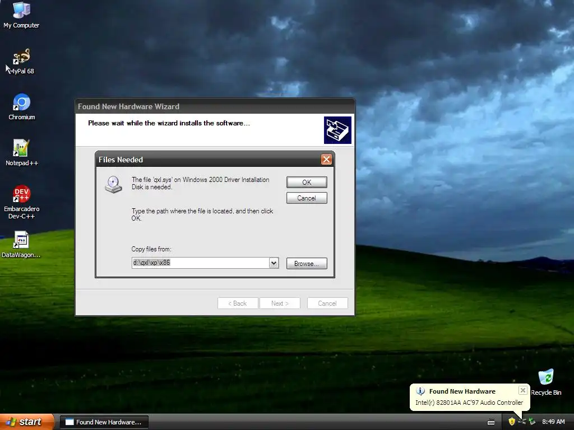Image resolution: width=574 pixels, height=430 pixels.
Task: Click the Found New Hardware Wizard title bar
Action: [x=215, y=106]
